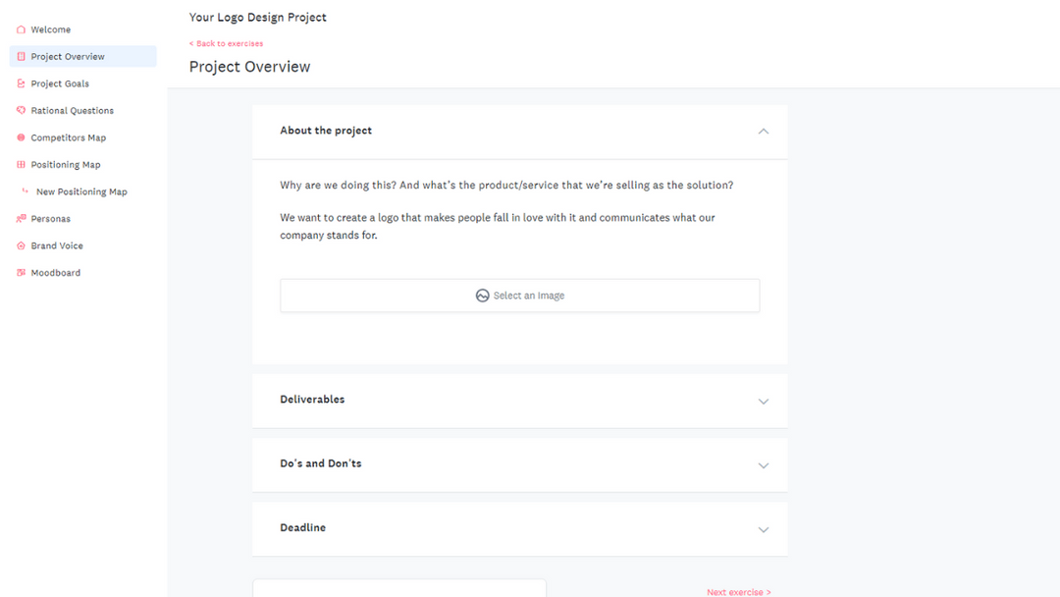
Task: Expand the Deadline section
Action: (x=763, y=529)
